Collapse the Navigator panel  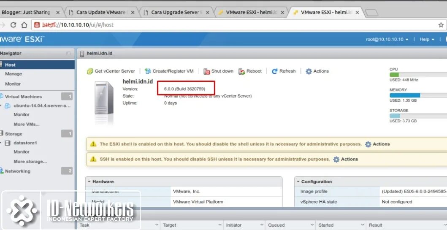pyautogui.click(x=68, y=53)
